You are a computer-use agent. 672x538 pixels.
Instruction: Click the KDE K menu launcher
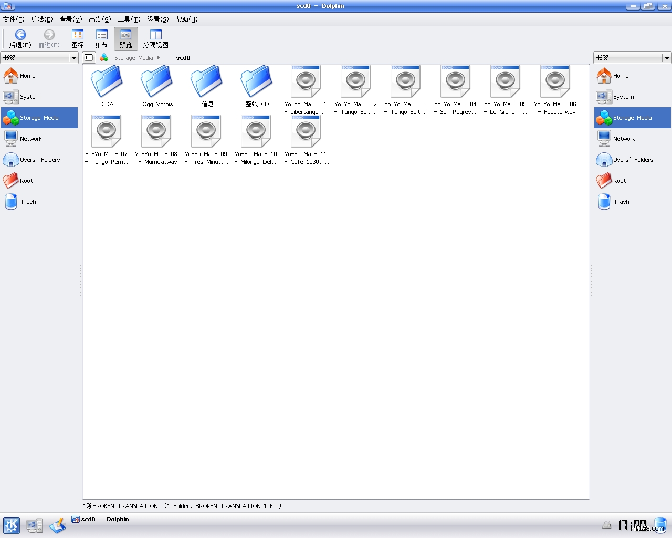pos(12,525)
